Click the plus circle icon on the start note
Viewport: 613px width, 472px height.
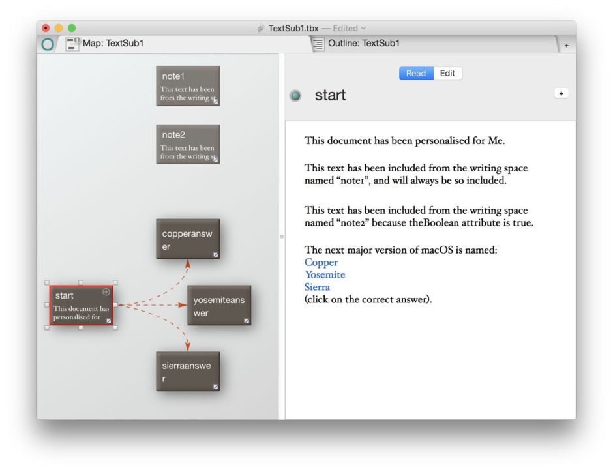[x=106, y=292]
